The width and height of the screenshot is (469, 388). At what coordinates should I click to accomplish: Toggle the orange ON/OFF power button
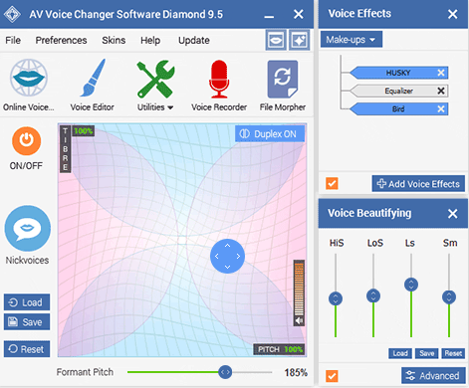[x=26, y=141]
